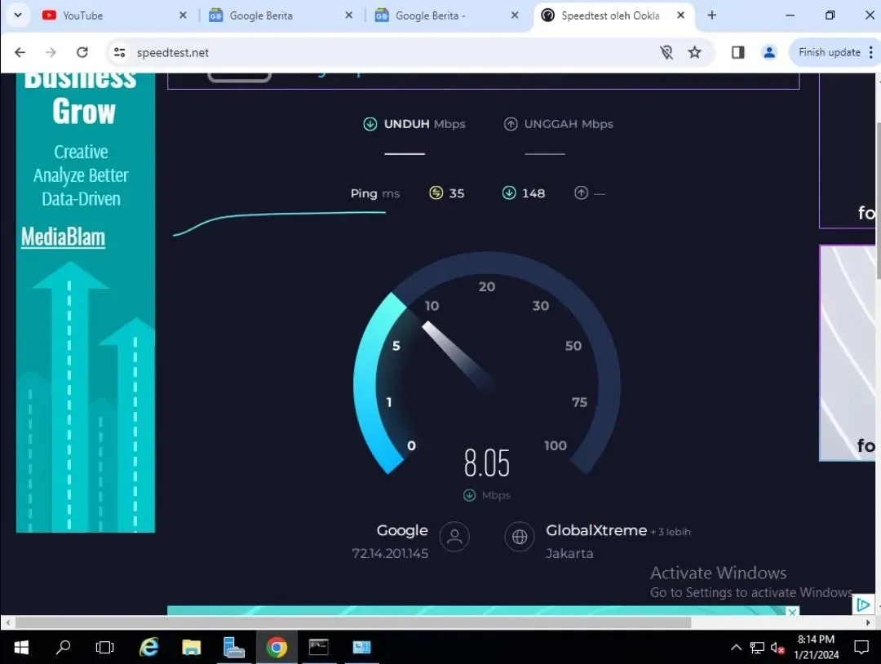Close the second Google Berita tab
Screen dimensions: 881x664
[x=515, y=15]
